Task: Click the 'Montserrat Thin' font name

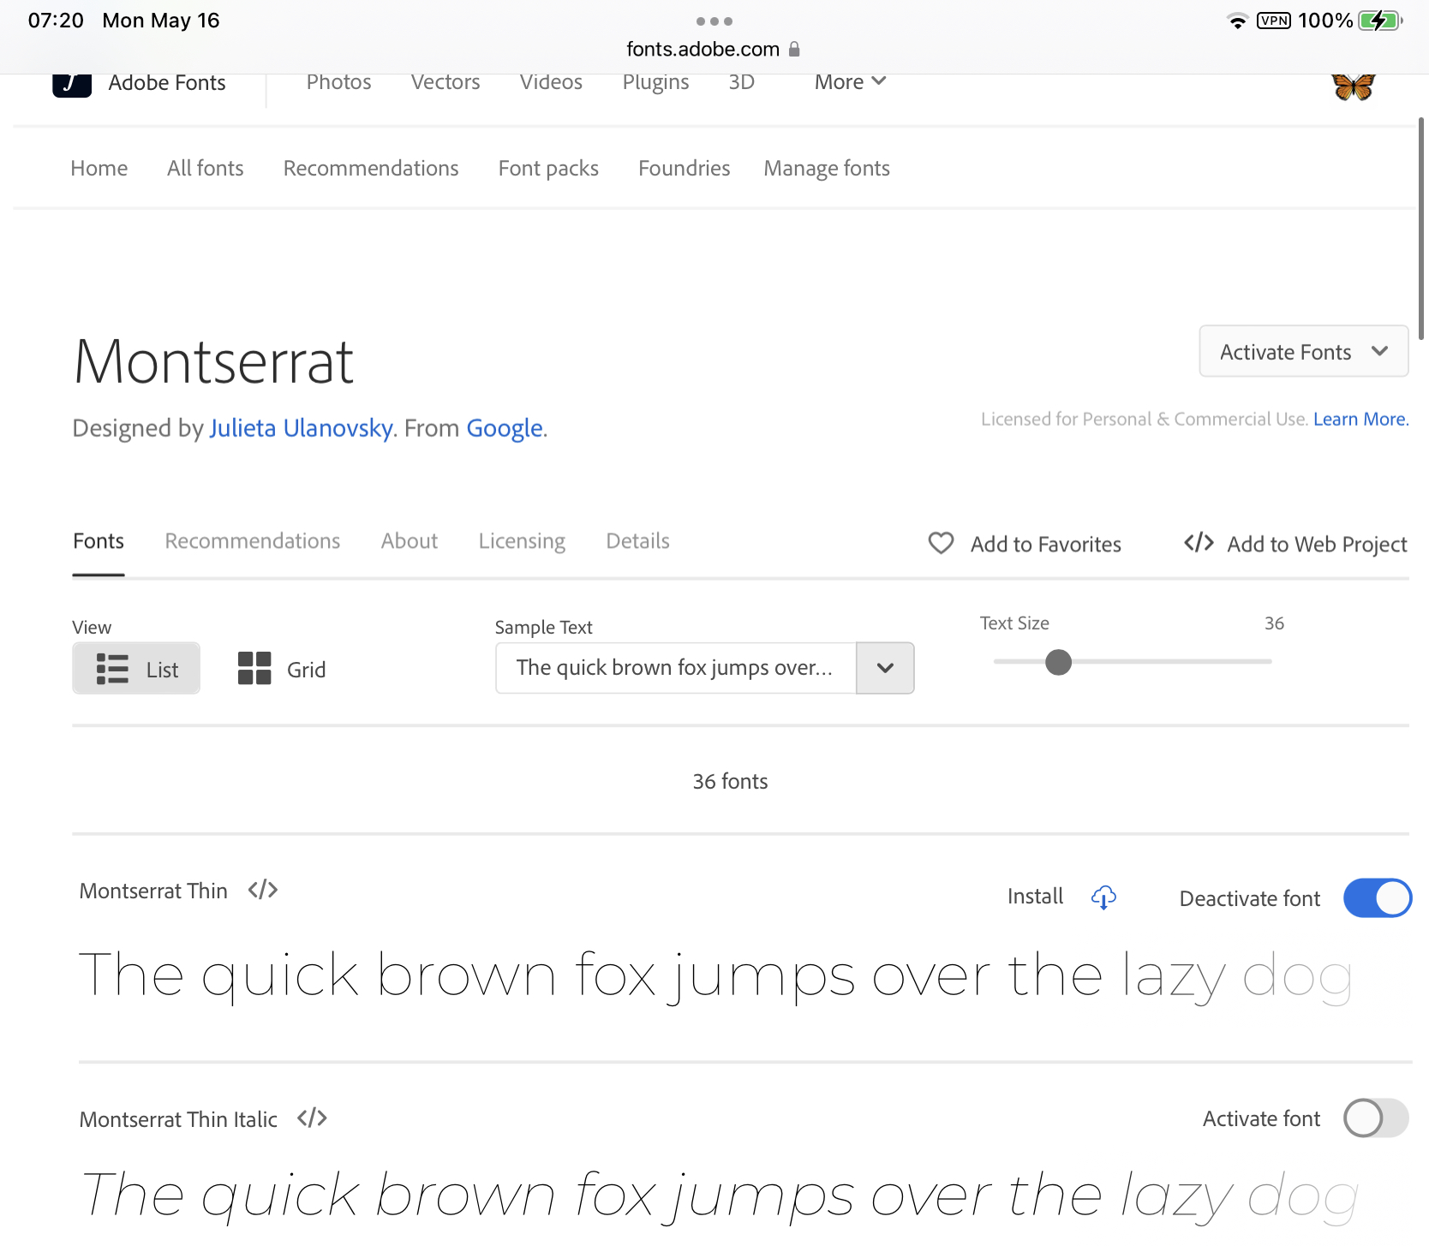Action: coord(153,891)
